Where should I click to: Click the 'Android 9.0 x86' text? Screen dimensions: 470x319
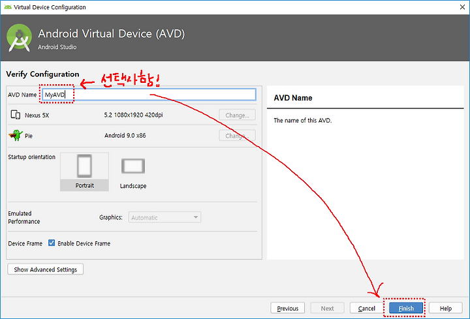coord(125,136)
